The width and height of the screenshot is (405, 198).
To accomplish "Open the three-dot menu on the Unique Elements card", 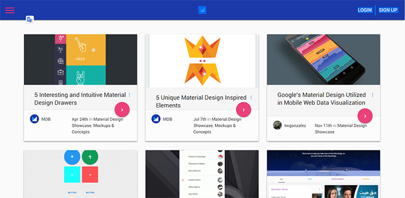I will click(251, 98).
